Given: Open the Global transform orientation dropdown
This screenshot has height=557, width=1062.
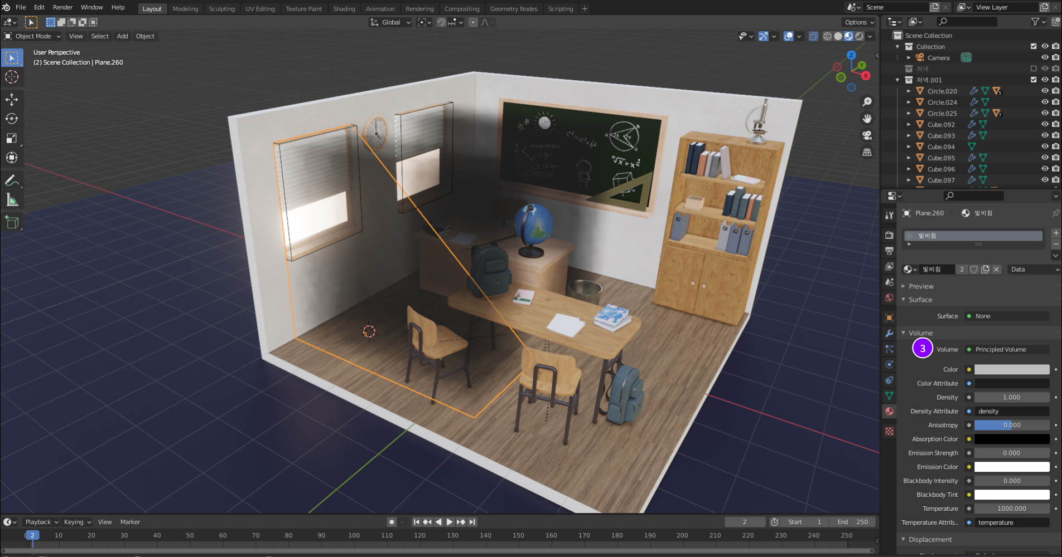Looking at the screenshot, I should coord(390,22).
